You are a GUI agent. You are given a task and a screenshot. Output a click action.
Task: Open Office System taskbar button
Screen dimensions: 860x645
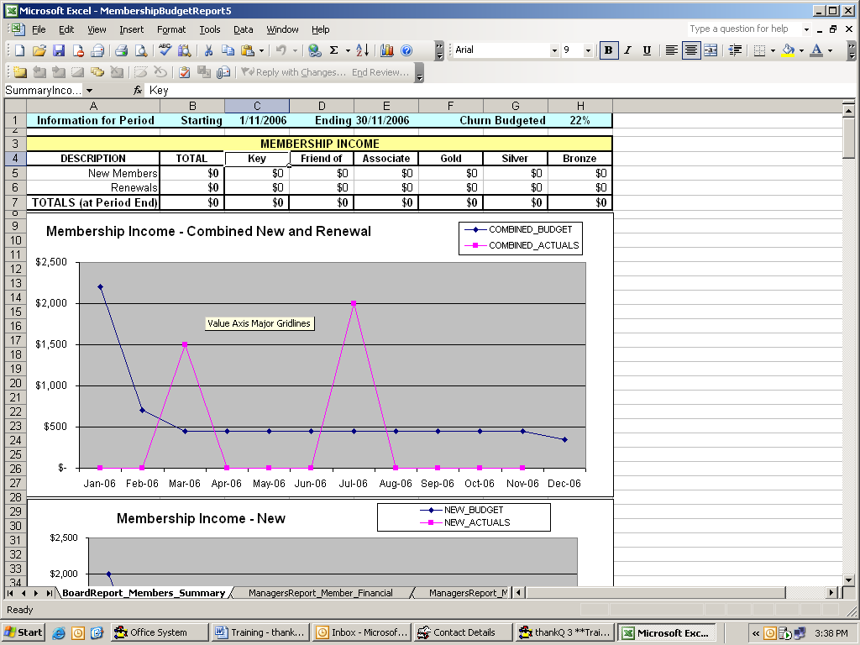click(159, 632)
